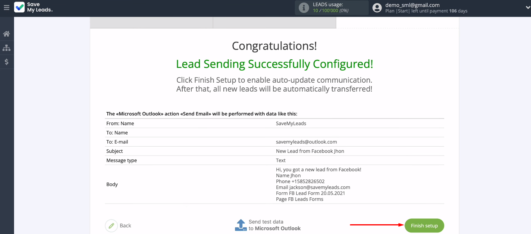Click the Phone +15852826502 line in Body
The height and width of the screenshot is (234, 531).
tap(300, 181)
